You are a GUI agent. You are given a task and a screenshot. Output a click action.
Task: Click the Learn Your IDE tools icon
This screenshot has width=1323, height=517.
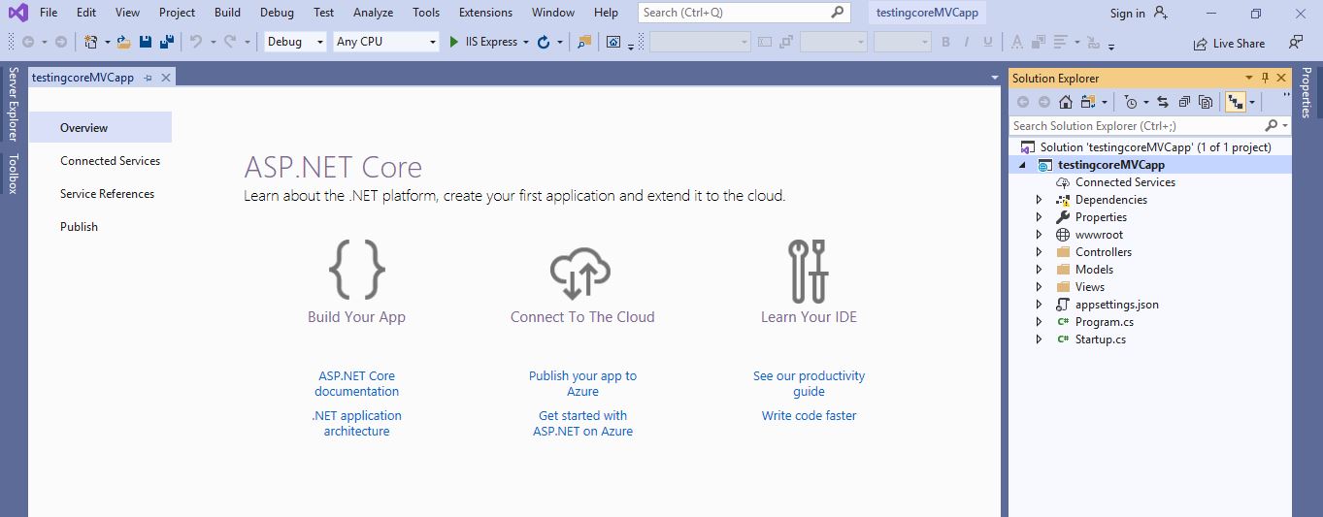[809, 271]
